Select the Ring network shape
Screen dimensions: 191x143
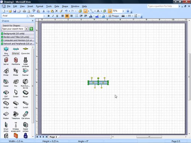(6, 51)
